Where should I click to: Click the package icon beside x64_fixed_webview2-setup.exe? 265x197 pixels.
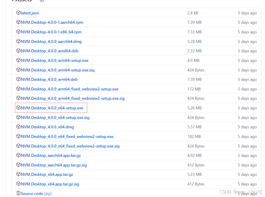coord(18,136)
